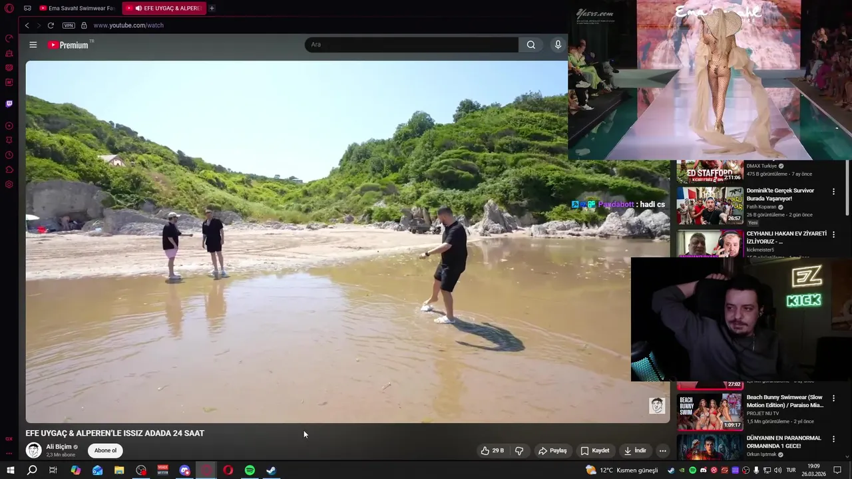
Task: Open Settings gear in Opera sidebar
Action: pos(9,184)
